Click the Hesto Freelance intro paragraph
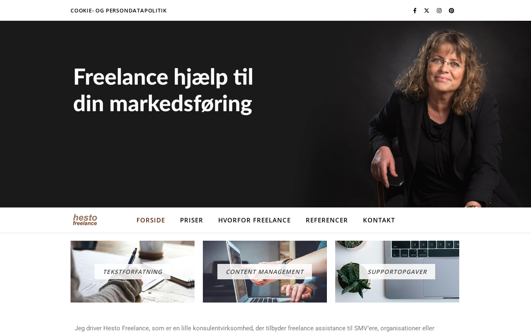 (x=254, y=328)
